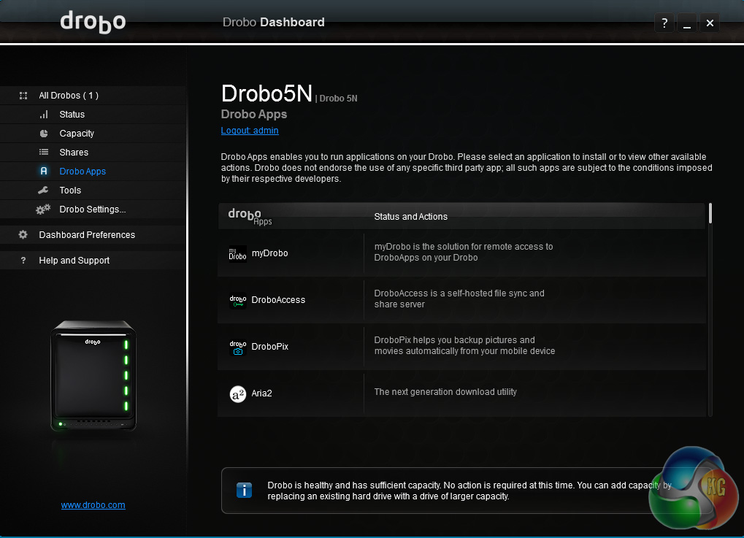Click the Drobo 5N device image
This screenshot has height=538, width=744.
tap(93, 376)
